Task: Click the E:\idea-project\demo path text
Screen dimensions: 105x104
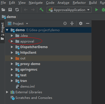Action: [x=43, y=30]
